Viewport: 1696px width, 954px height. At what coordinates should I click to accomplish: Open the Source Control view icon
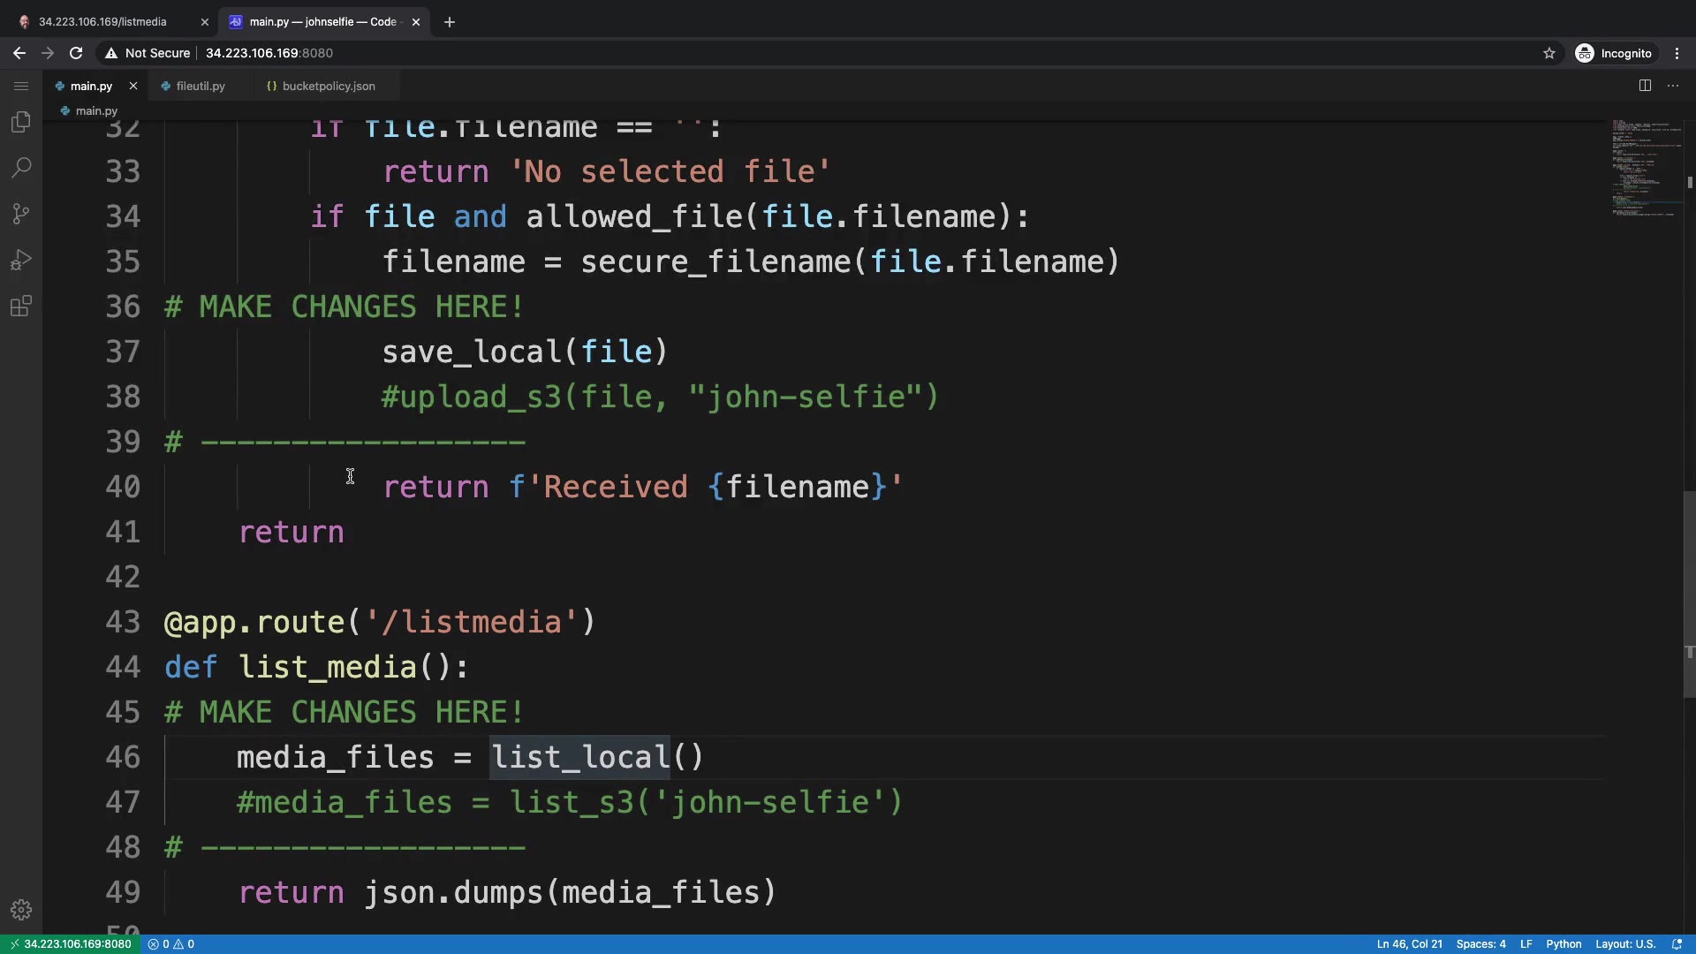[x=21, y=214]
